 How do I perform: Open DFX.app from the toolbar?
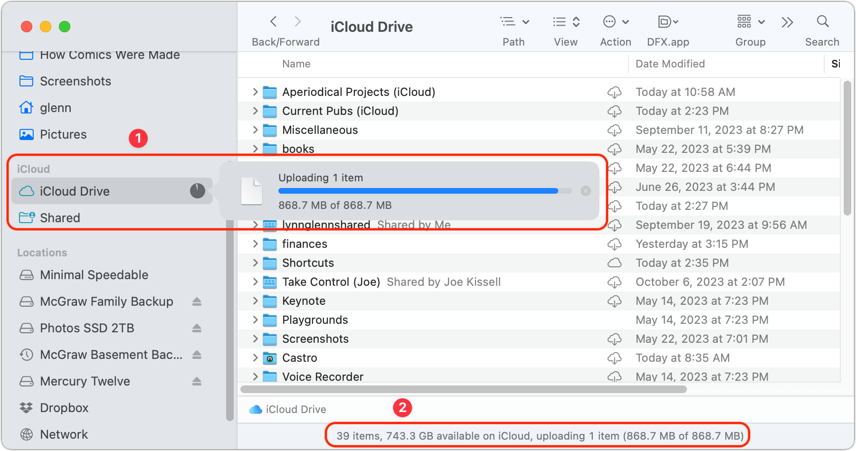[x=665, y=21]
